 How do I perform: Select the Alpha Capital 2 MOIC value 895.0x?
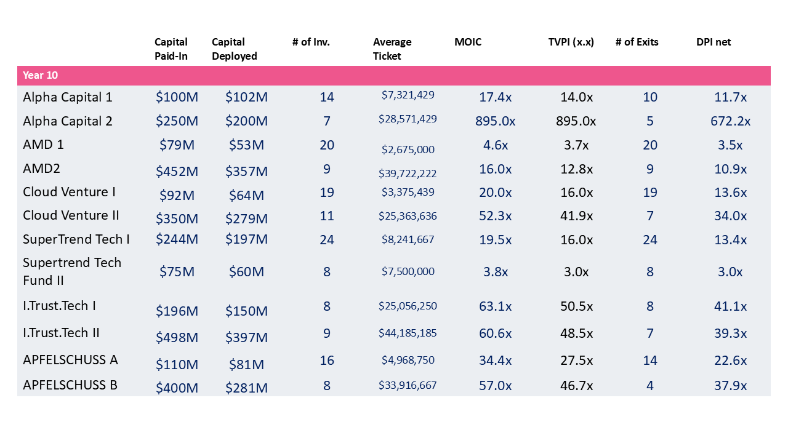495,121
